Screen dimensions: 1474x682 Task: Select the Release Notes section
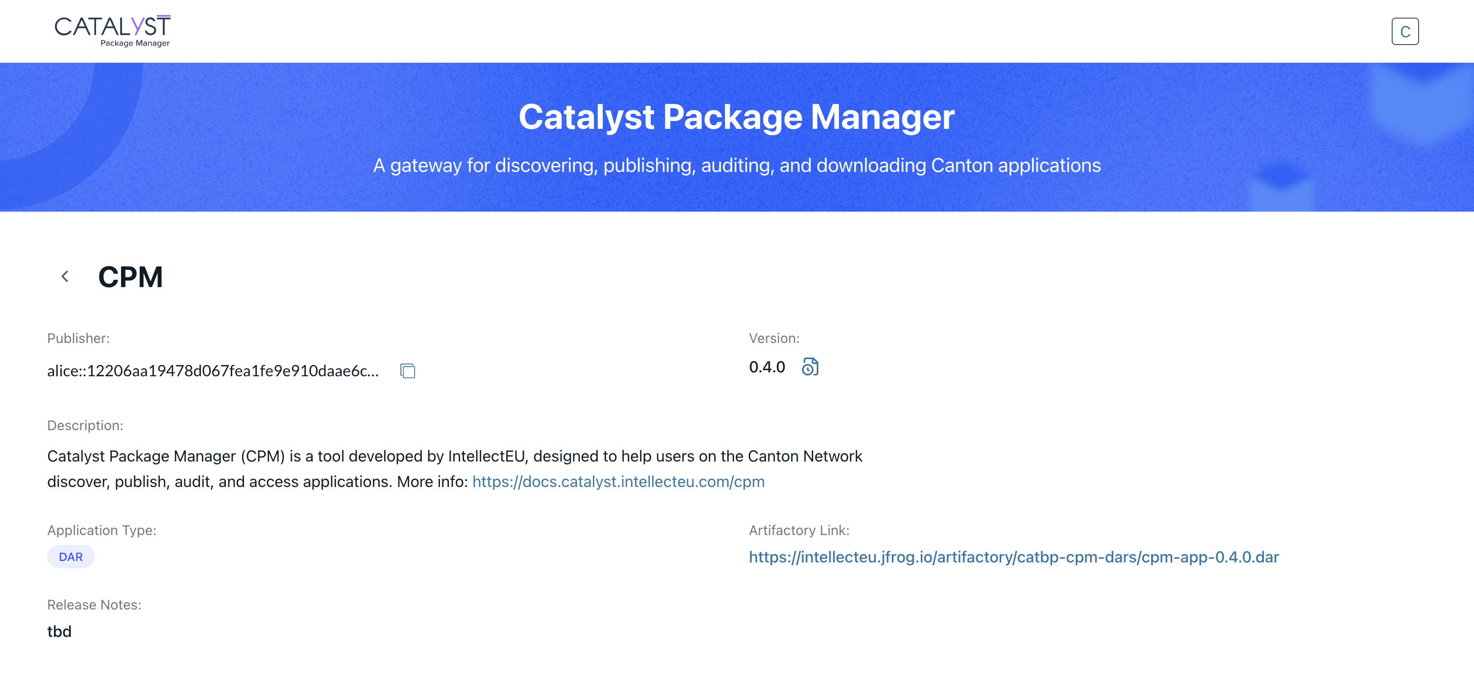click(94, 604)
